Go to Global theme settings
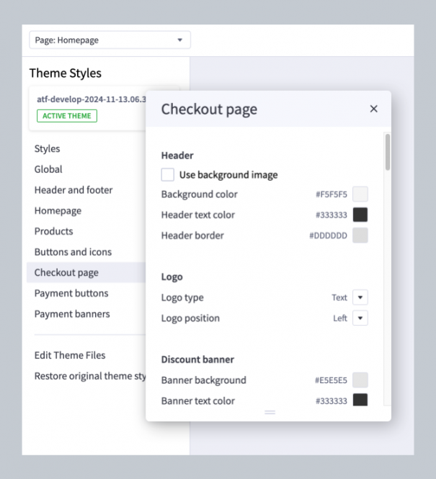The width and height of the screenshot is (436, 479). coord(48,169)
